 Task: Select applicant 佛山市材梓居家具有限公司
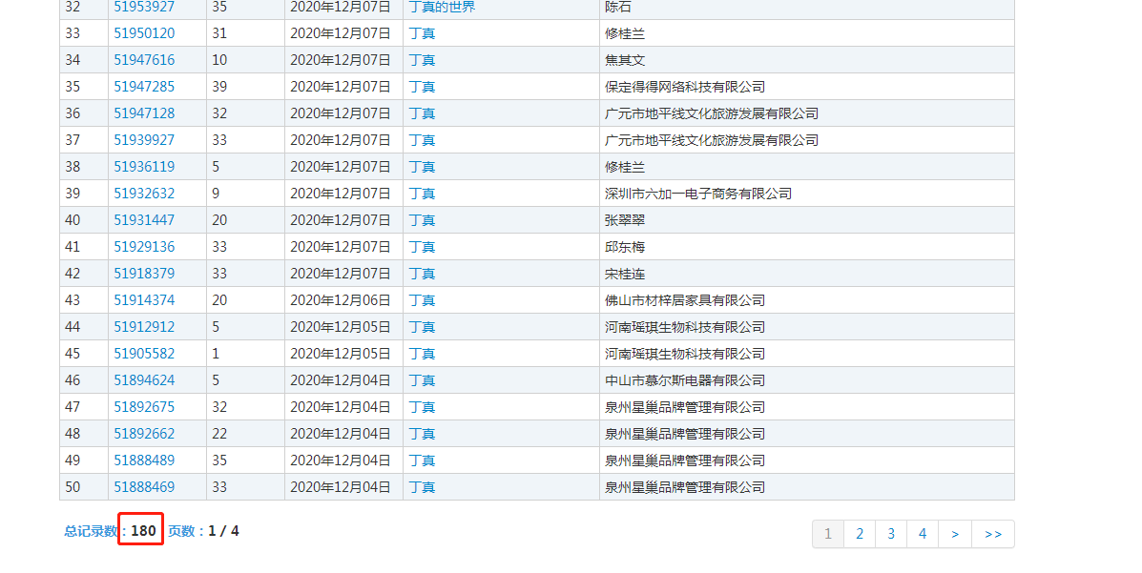point(685,300)
